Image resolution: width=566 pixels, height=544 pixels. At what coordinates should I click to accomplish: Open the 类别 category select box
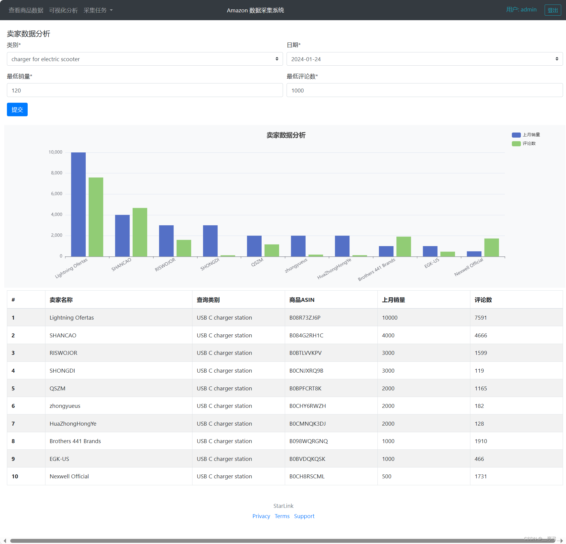(145, 59)
